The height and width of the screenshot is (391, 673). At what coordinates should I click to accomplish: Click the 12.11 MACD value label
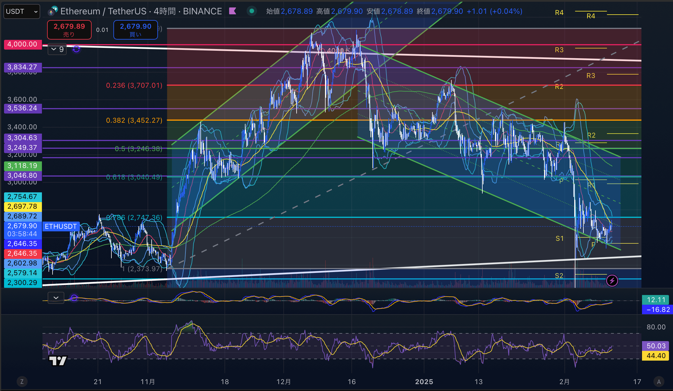tap(656, 300)
